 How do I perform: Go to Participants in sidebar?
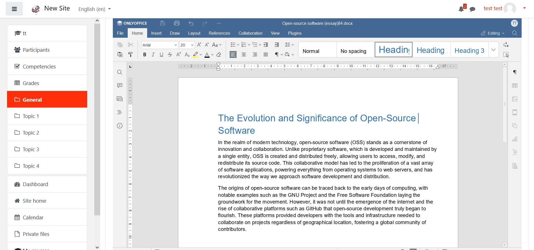click(36, 50)
